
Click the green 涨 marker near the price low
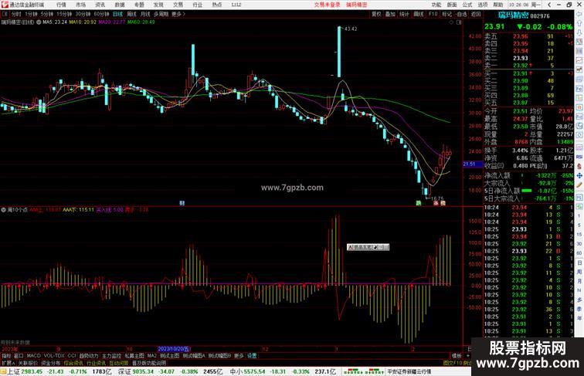(x=419, y=203)
